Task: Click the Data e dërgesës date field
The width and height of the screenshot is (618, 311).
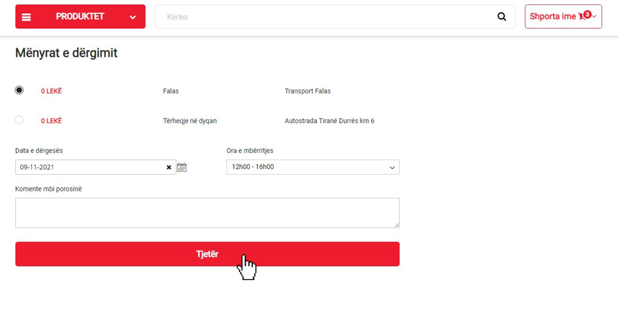Action: [90, 167]
